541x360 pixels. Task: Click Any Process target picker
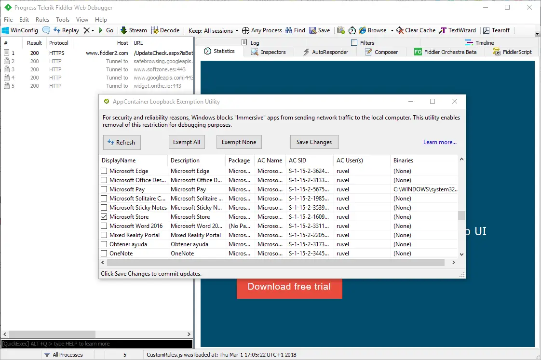(x=262, y=30)
